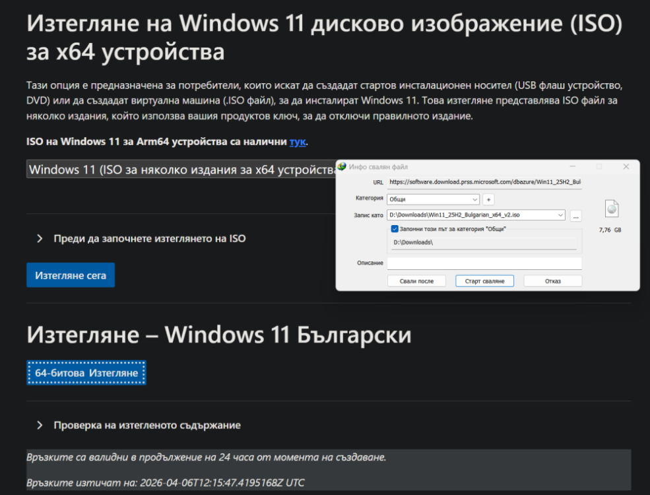Image resolution: width=650 pixels, height=495 pixels.
Task: Click the 64-битова Изтегляне button
Action: pos(86,373)
